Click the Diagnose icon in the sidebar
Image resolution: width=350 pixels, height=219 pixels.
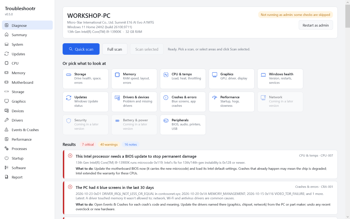click(x=7, y=25)
